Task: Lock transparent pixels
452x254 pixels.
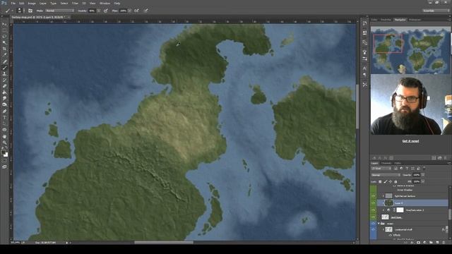Action: [380, 182]
